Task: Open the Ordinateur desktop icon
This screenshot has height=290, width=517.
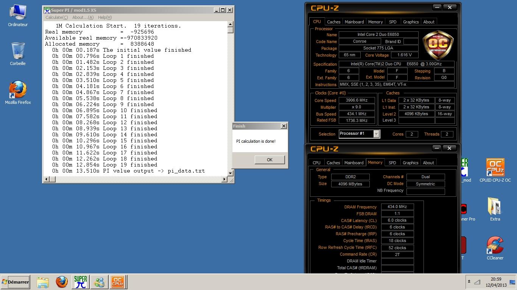Action: [18, 16]
